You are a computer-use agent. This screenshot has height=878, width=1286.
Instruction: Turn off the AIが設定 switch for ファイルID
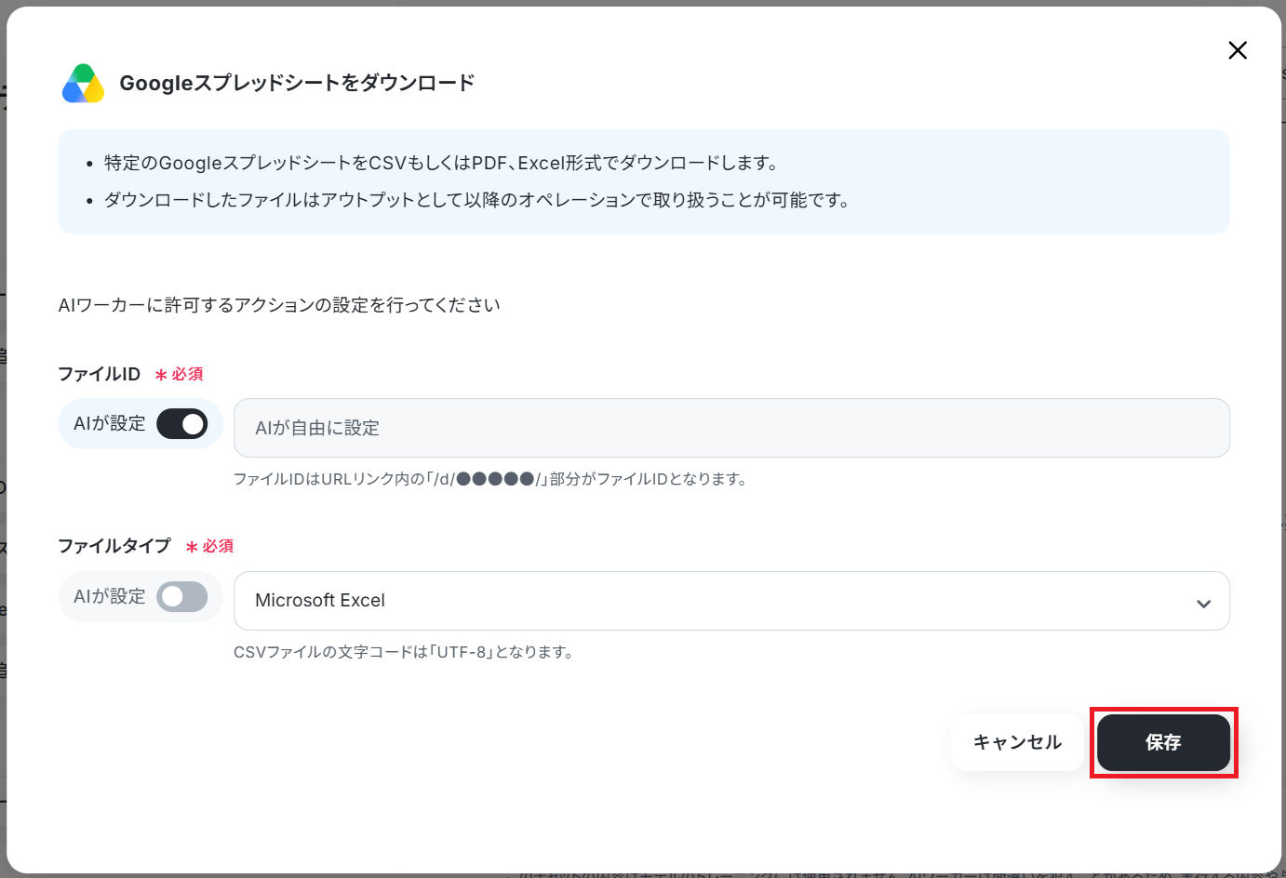point(182,424)
